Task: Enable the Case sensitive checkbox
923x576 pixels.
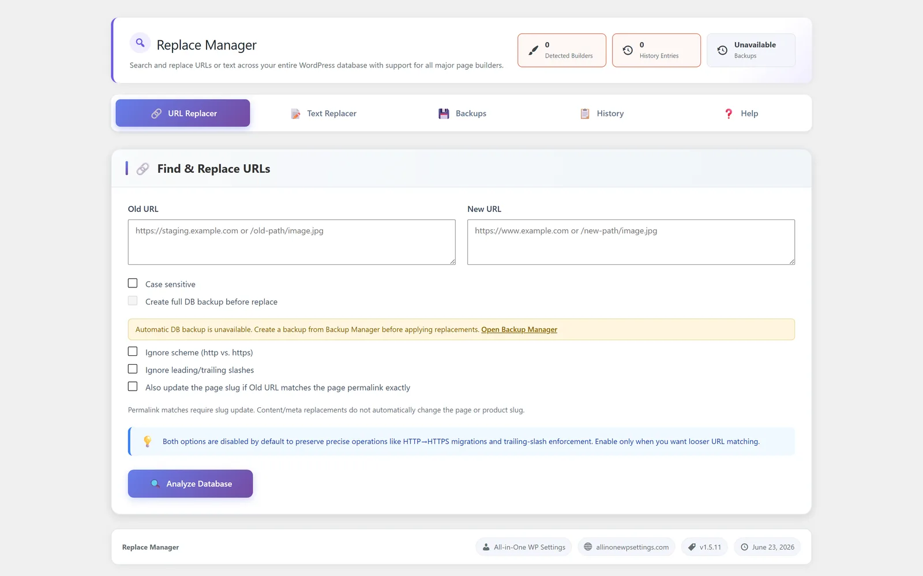Action: coord(133,283)
